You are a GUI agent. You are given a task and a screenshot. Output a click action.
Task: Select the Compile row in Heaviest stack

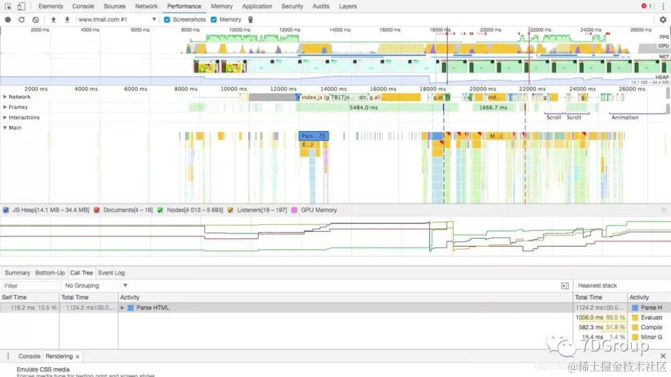pyautogui.click(x=622, y=327)
